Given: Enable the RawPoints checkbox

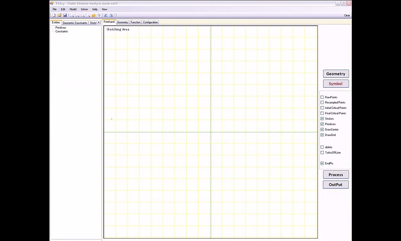Looking at the screenshot, I should coord(322,97).
